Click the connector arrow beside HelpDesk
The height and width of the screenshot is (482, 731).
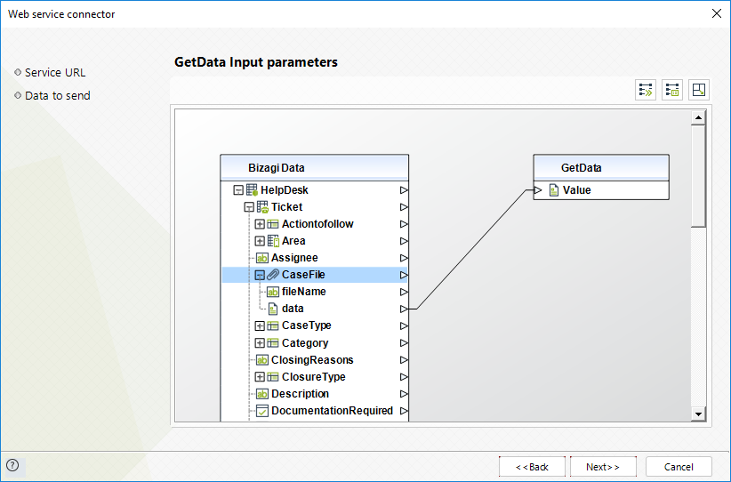click(404, 190)
